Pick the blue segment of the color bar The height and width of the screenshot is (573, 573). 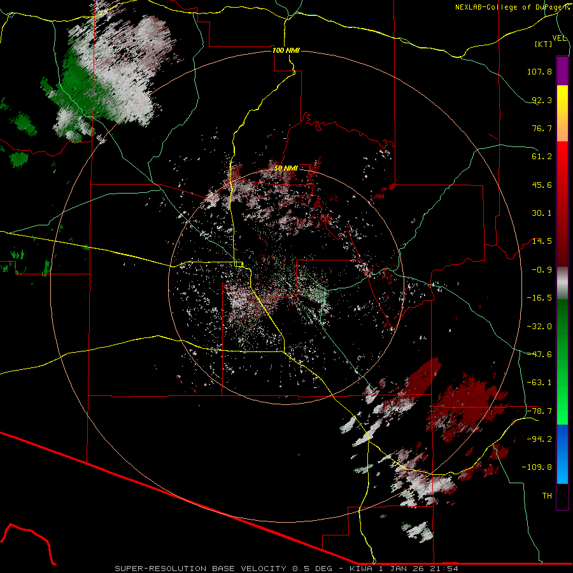tap(562, 453)
